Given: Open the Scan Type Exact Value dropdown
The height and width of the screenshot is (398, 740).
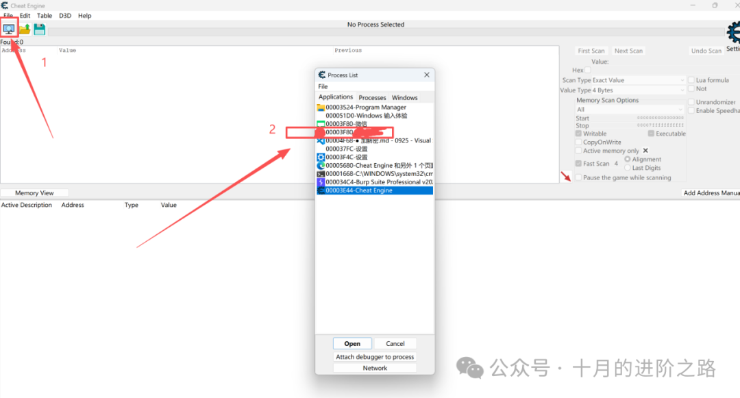Looking at the screenshot, I should (637, 80).
